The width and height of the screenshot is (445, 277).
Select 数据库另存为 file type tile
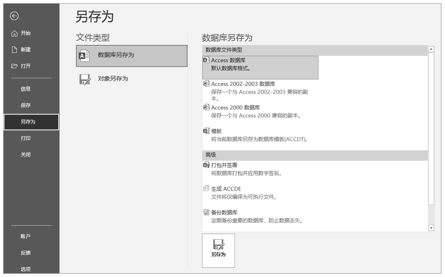pos(132,56)
